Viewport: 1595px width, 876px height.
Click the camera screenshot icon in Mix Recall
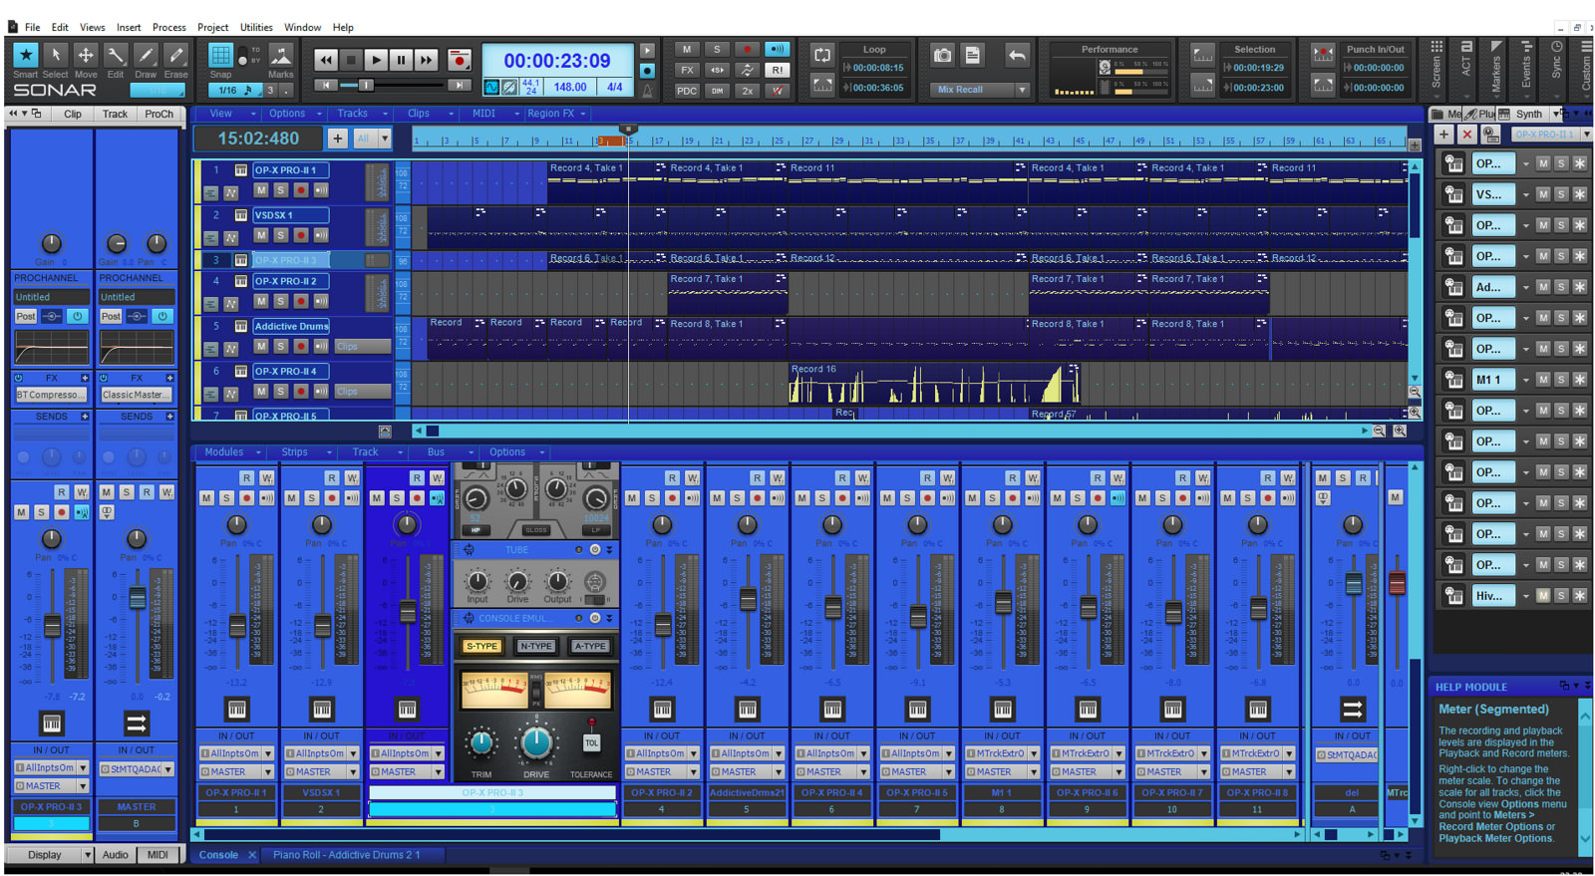[x=942, y=56]
